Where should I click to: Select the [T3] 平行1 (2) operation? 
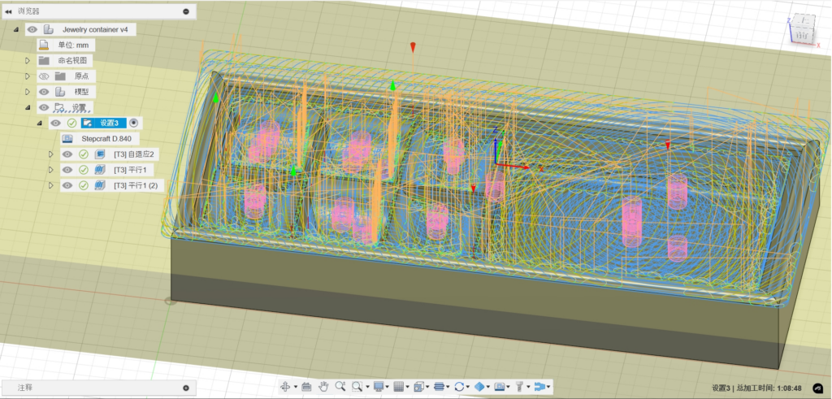pos(135,185)
